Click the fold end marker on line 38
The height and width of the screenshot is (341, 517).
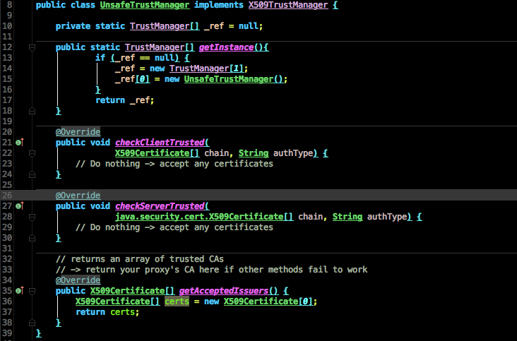click(x=32, y=323)
